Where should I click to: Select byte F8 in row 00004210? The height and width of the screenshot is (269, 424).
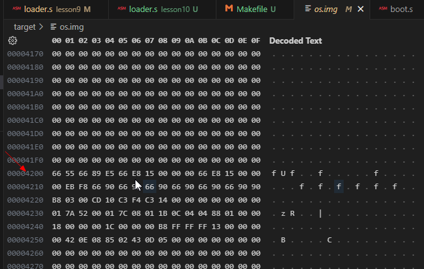(83, 187)
